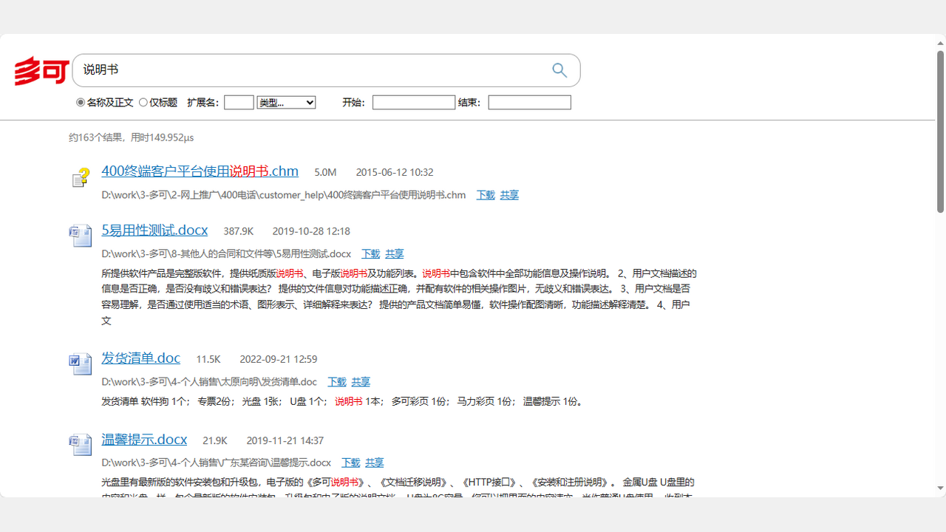Click 下载 next to 发货清单.doc
946x532 pixels.
click(x=336, y=381)
